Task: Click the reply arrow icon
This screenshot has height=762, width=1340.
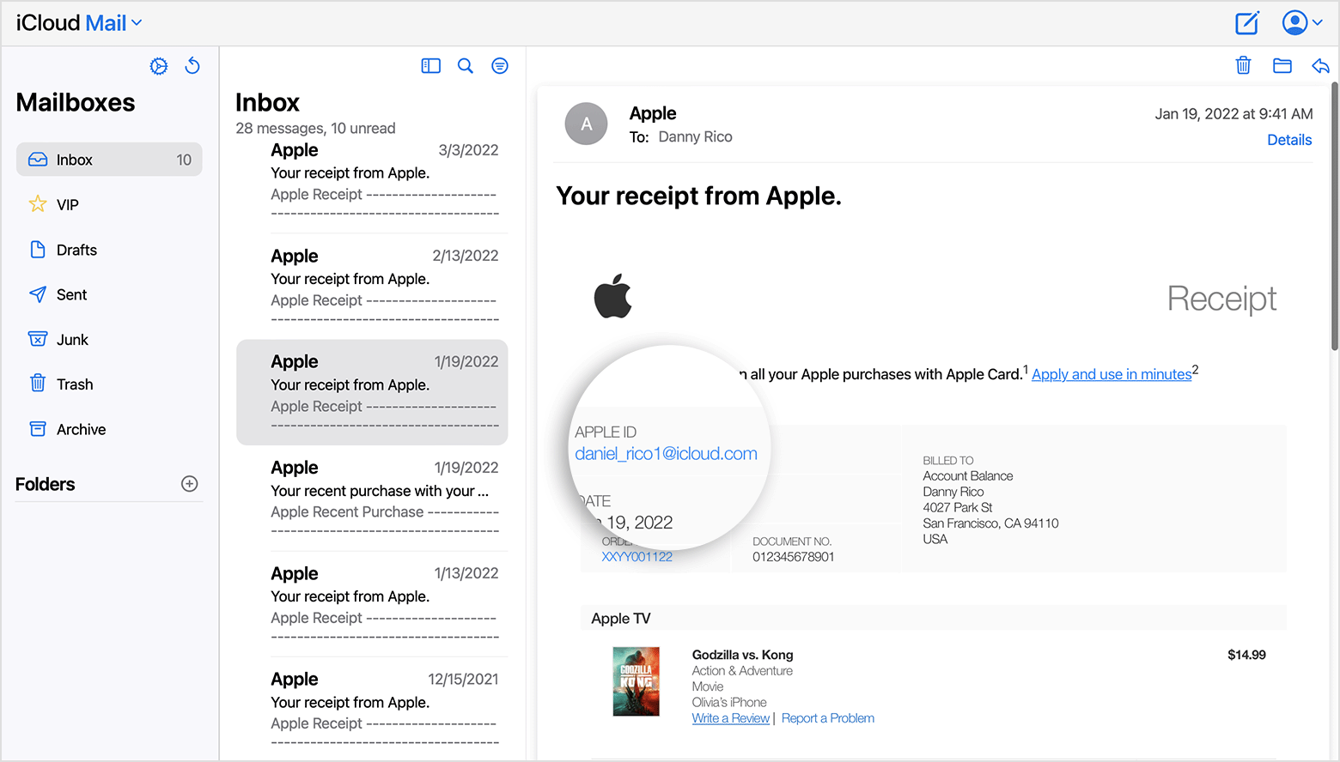Action: pos(1320,65)
